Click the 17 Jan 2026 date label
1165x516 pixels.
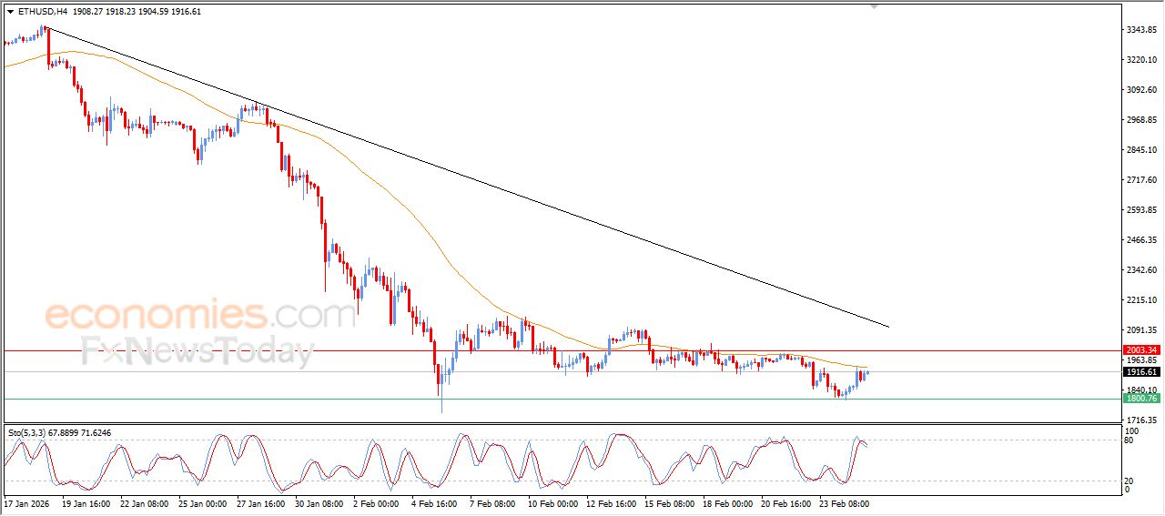27,502
